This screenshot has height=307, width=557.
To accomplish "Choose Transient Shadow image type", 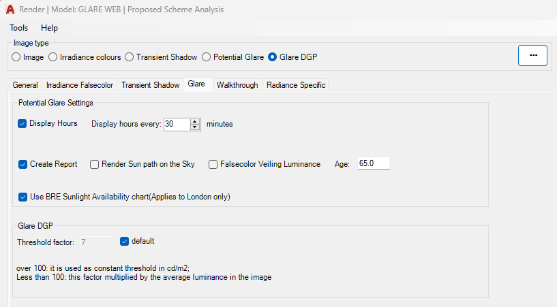I will (130, 57).
